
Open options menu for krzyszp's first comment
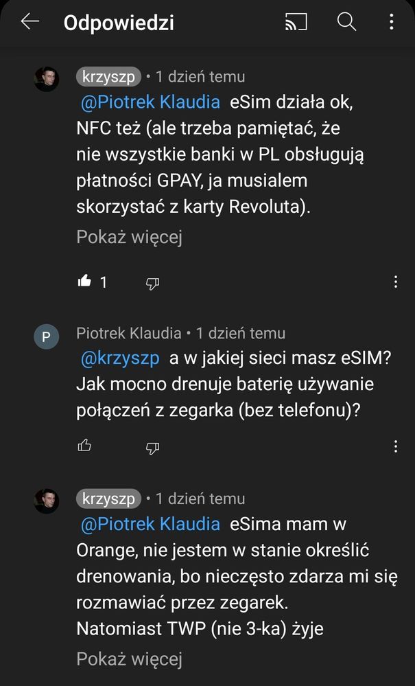point(396,282)
